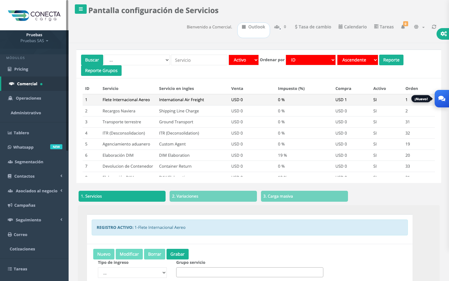The image size is (449, 281).
Task: Expand the Pruebas SAS company selector
Action: click(34, 41)
